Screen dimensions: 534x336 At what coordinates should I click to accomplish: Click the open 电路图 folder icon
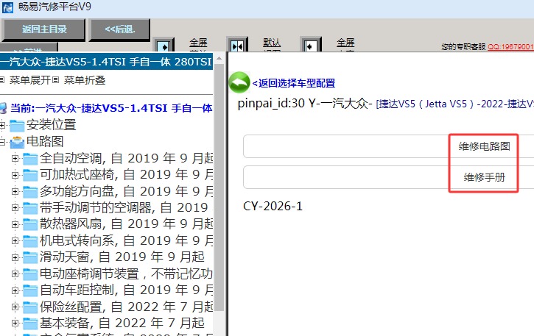pyautogui.click(x=17, y=142)
